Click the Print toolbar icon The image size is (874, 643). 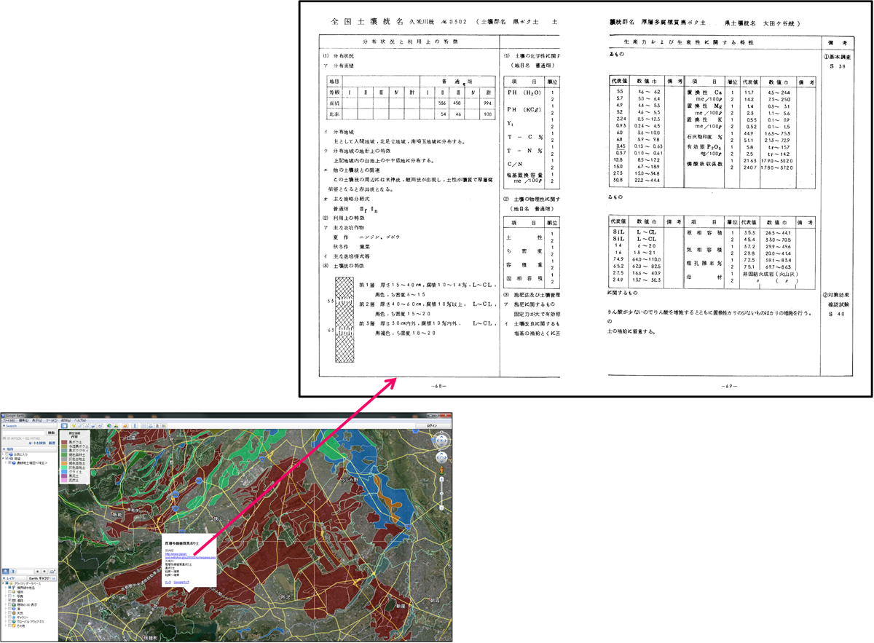tap(151, 426)
